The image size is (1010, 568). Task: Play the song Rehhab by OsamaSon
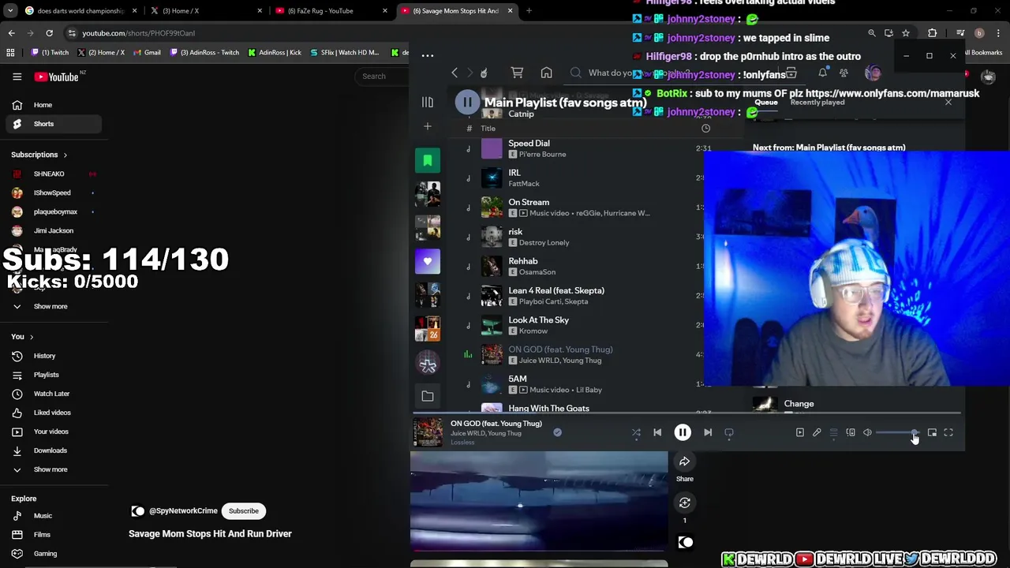click(x=522, y=261)
